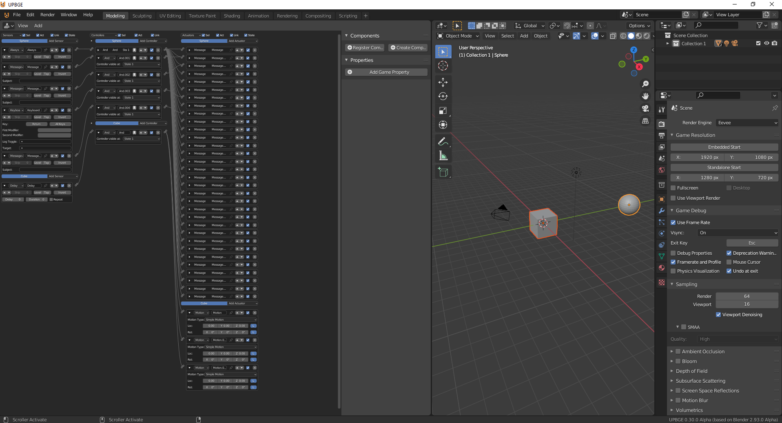Image resolution: width=782 pixels, height=423 pixels.
Task: Click the Add Game Property button
Action: pyautogui.click(x=385, y=72)
